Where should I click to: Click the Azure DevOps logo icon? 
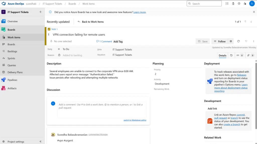coord(4,4)
